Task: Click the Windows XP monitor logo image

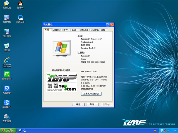Action: pos(61,48)
